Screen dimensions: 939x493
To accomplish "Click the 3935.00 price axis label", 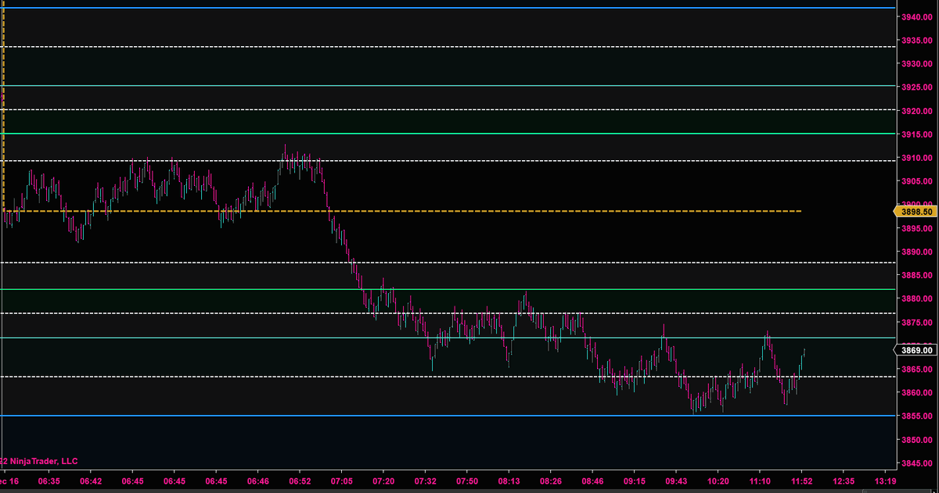I will (917, 41).
